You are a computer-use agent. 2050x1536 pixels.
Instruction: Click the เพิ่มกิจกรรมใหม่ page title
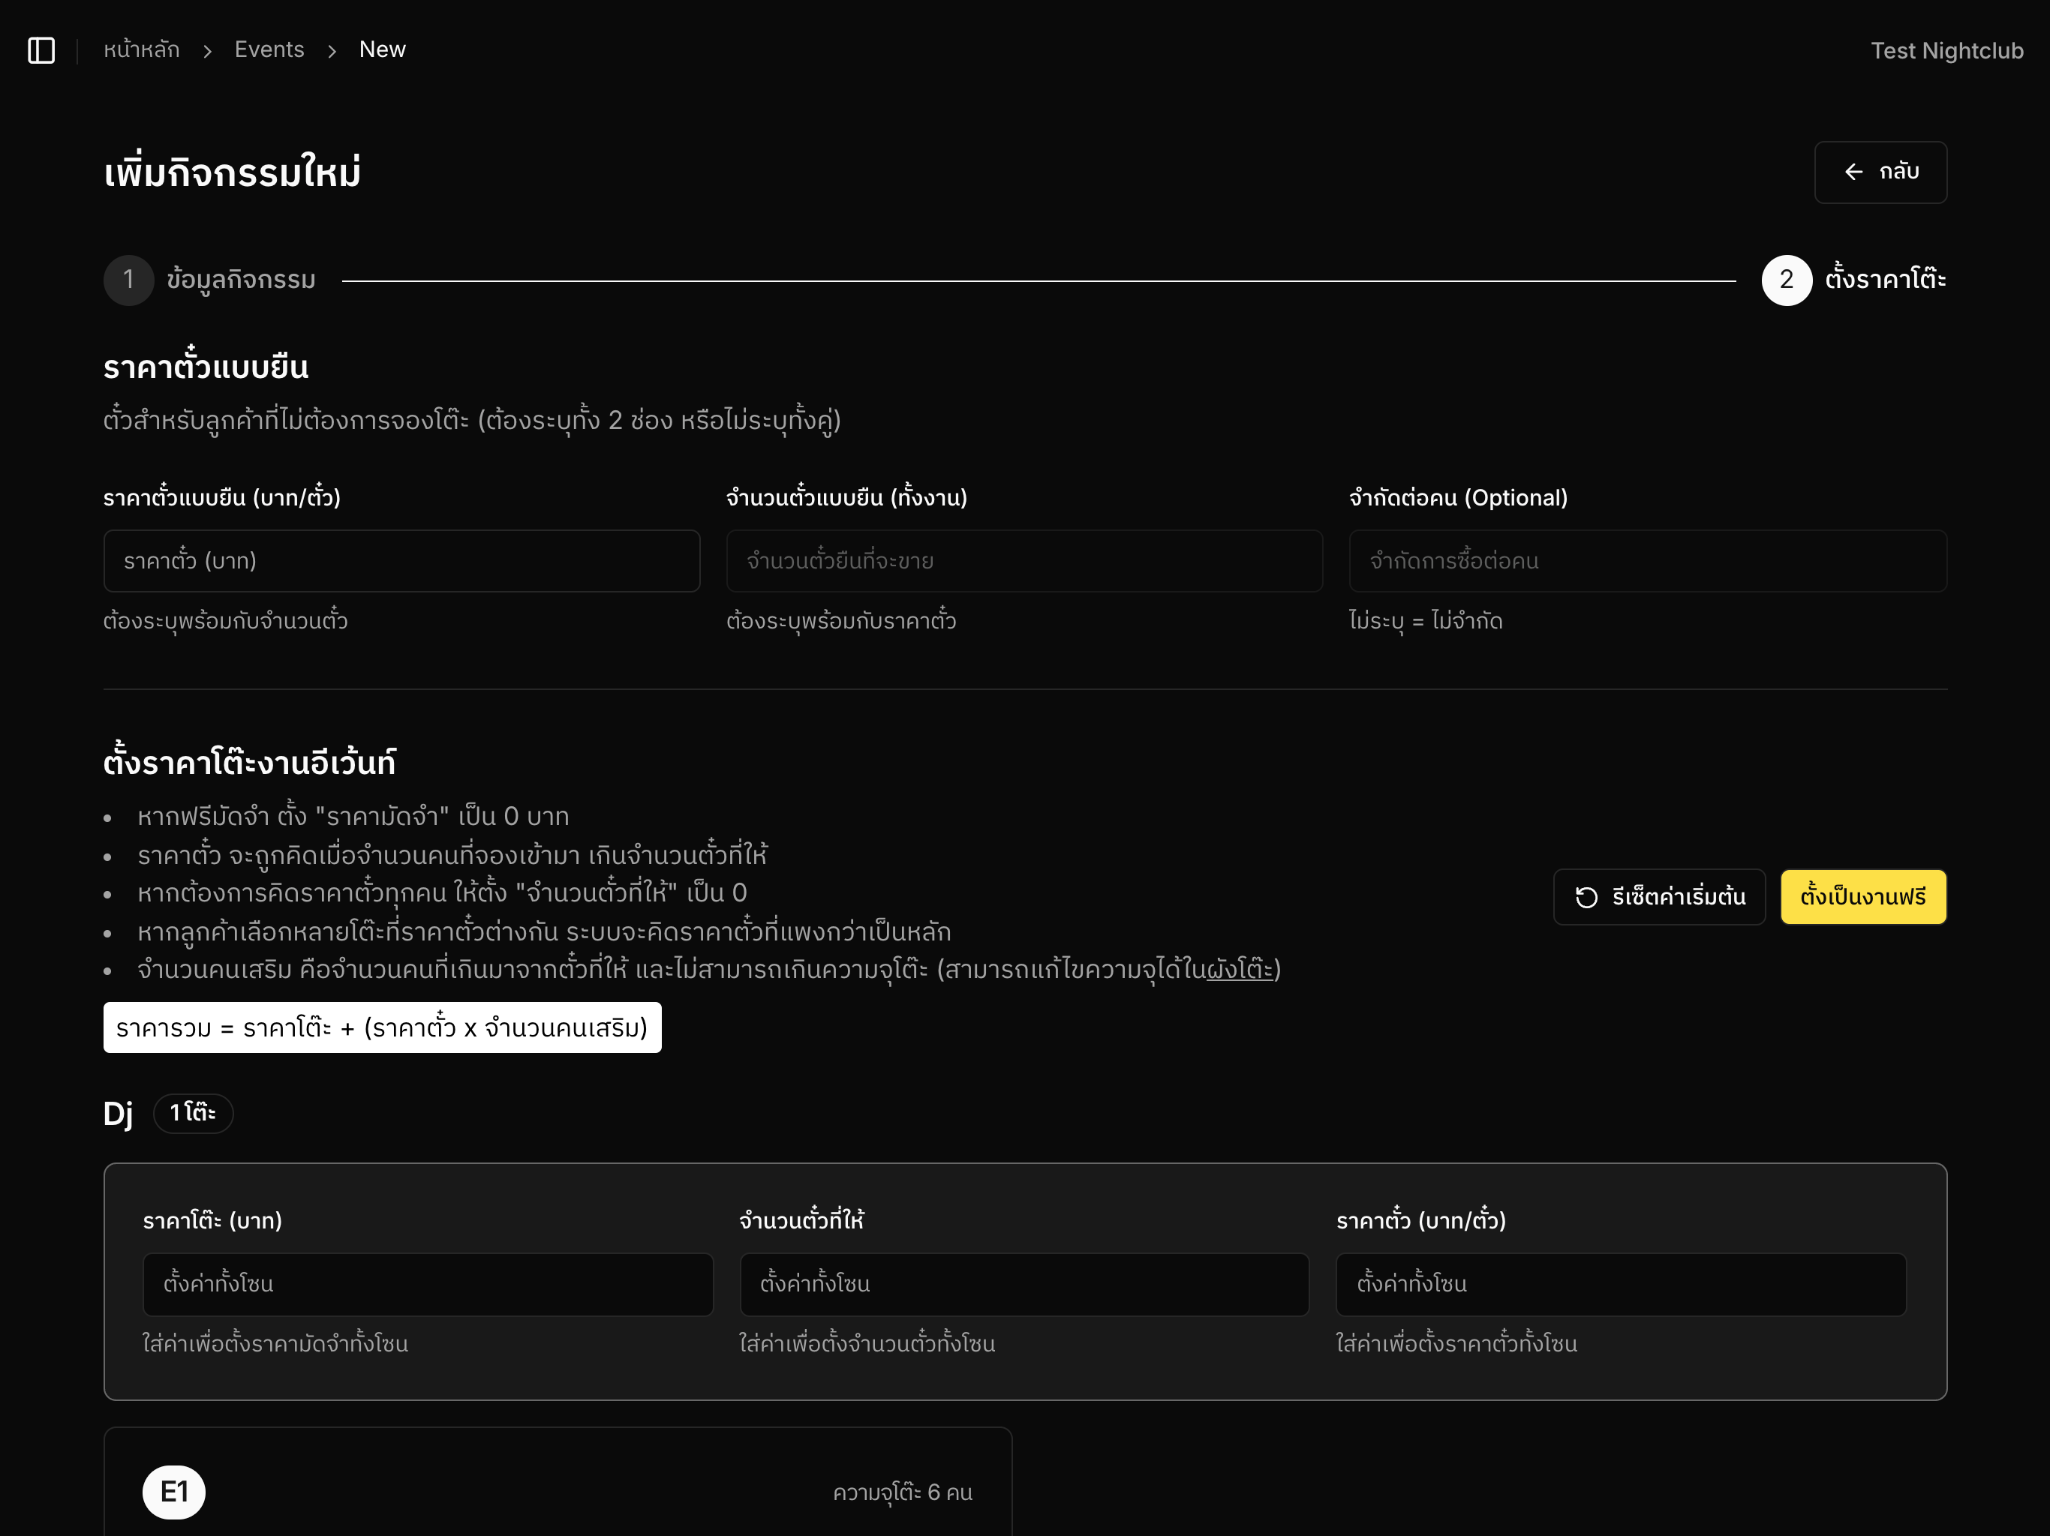232,172
